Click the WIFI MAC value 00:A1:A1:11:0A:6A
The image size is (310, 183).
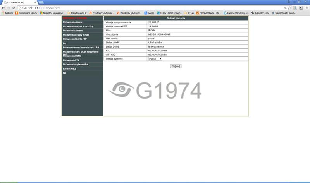tap(157, 55)
